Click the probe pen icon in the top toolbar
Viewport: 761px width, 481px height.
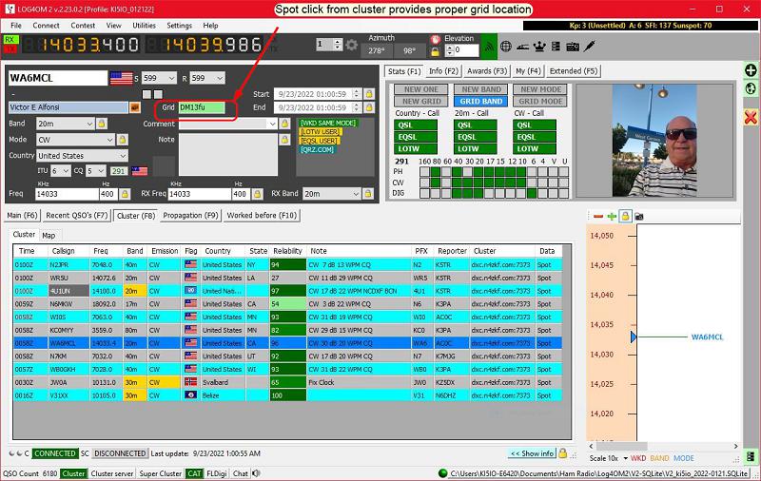[x=589, y=47]
